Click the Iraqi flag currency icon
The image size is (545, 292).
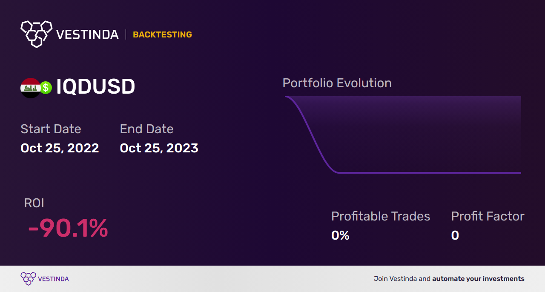coord(30,88)
